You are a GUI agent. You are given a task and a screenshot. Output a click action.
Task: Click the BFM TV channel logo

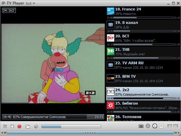tap(110, 78)
